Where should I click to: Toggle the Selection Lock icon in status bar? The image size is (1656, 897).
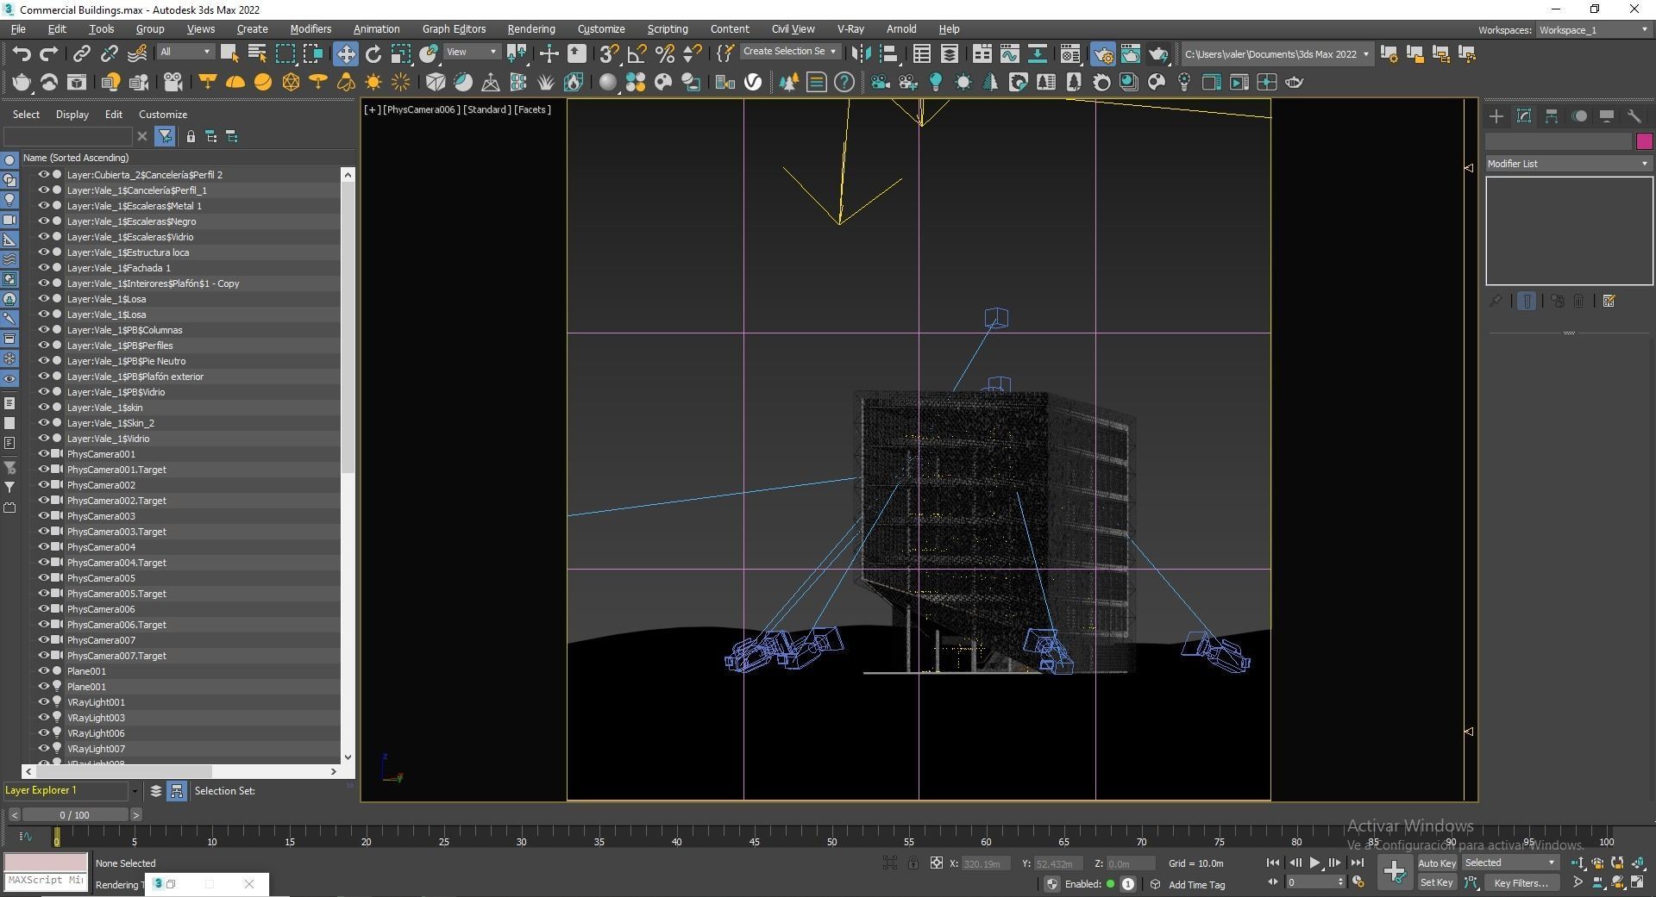coord(913,863)
